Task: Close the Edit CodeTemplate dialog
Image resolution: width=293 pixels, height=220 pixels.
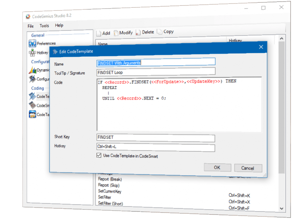Action: (261, 47)
